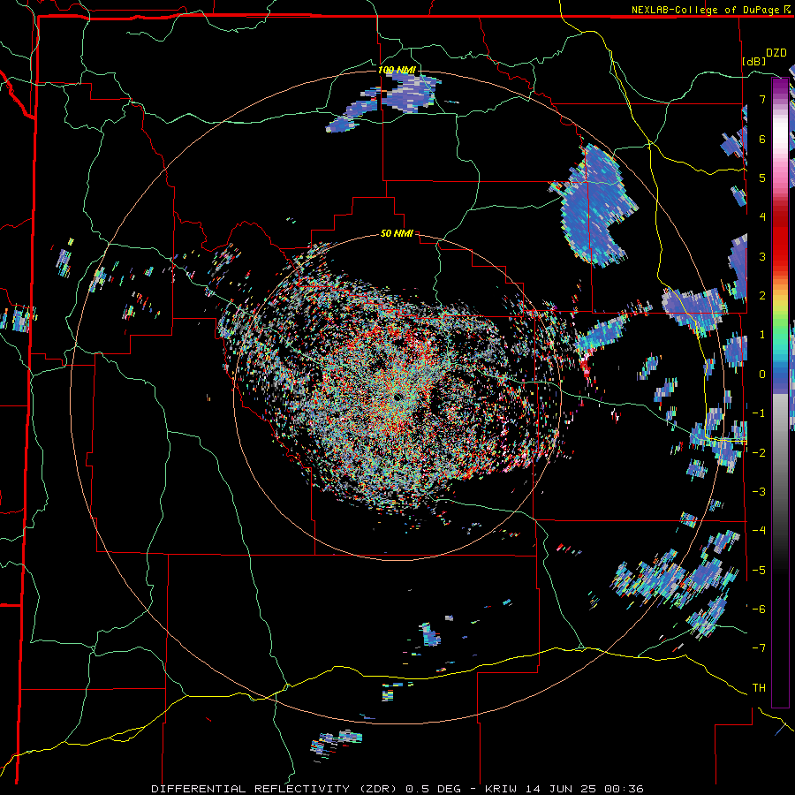Click the -3 value on the color scale
The width and height of the screenshot is (795, 795).
tap(759, 492)
